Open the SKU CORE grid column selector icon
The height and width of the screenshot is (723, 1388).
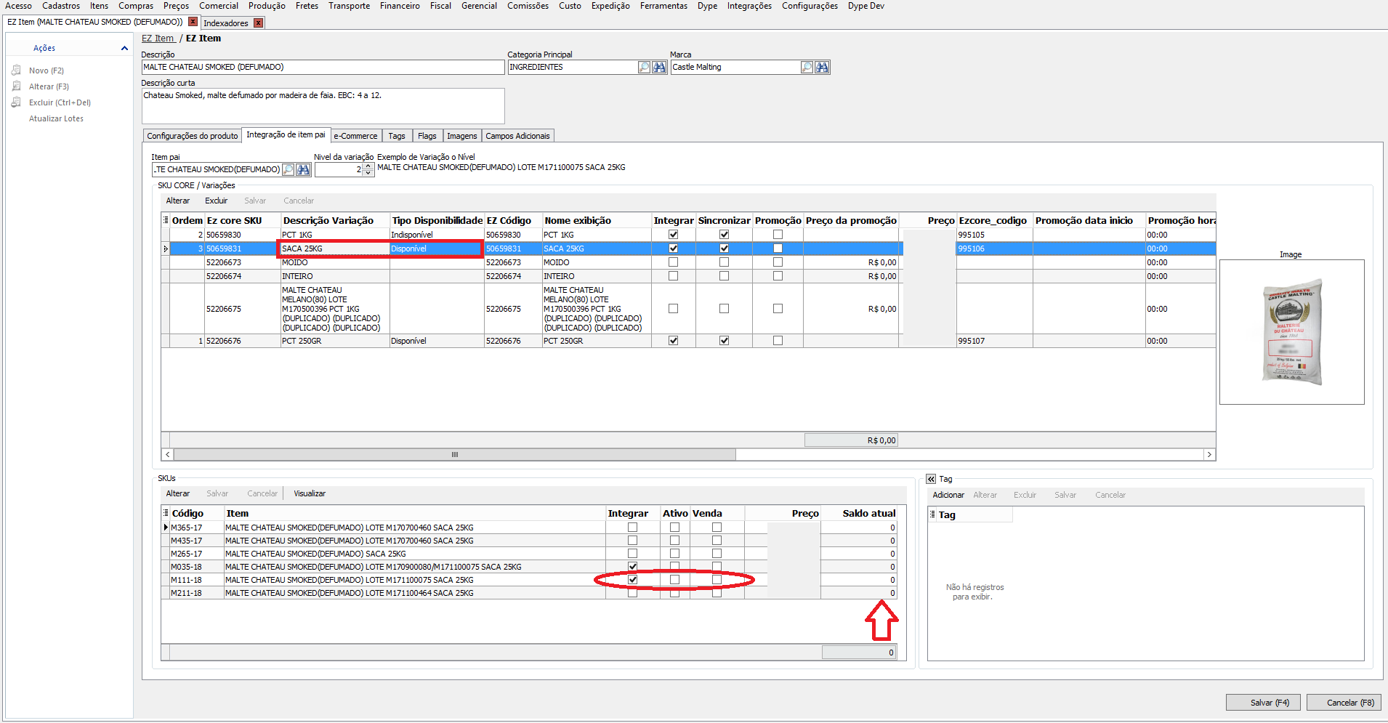[166, 220]
